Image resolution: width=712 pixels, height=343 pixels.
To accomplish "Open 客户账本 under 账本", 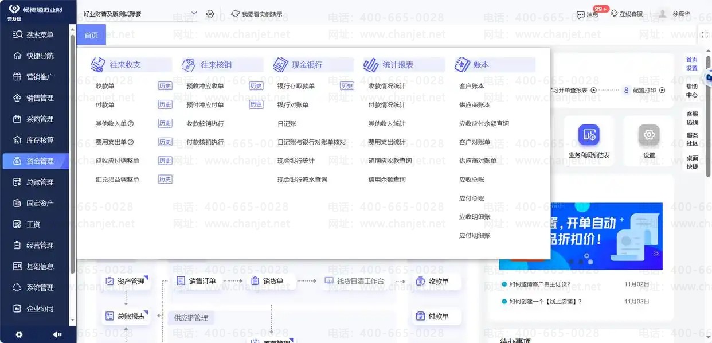I will [x=472, y=86].
